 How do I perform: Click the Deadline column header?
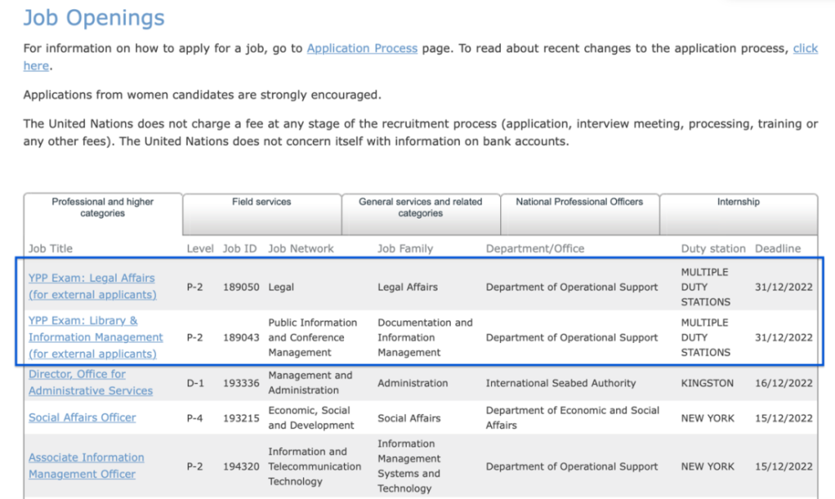click(777, 249)
